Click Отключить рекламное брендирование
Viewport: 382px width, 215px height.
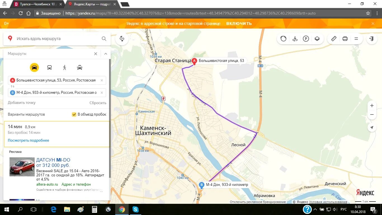click(x=258, y=202)
